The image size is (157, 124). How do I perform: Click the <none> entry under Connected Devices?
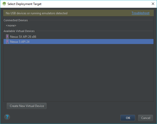[x=11, y=25]
